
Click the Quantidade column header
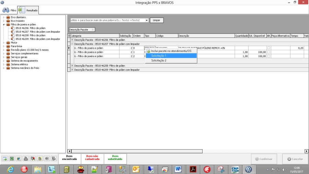tap(241, 36)
